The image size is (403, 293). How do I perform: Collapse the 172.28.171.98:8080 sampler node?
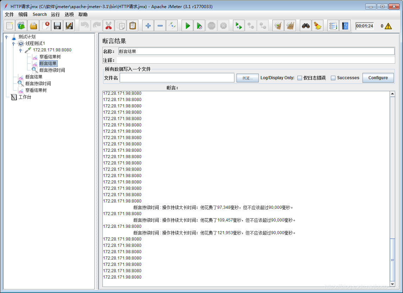click(x=20, y=50)
